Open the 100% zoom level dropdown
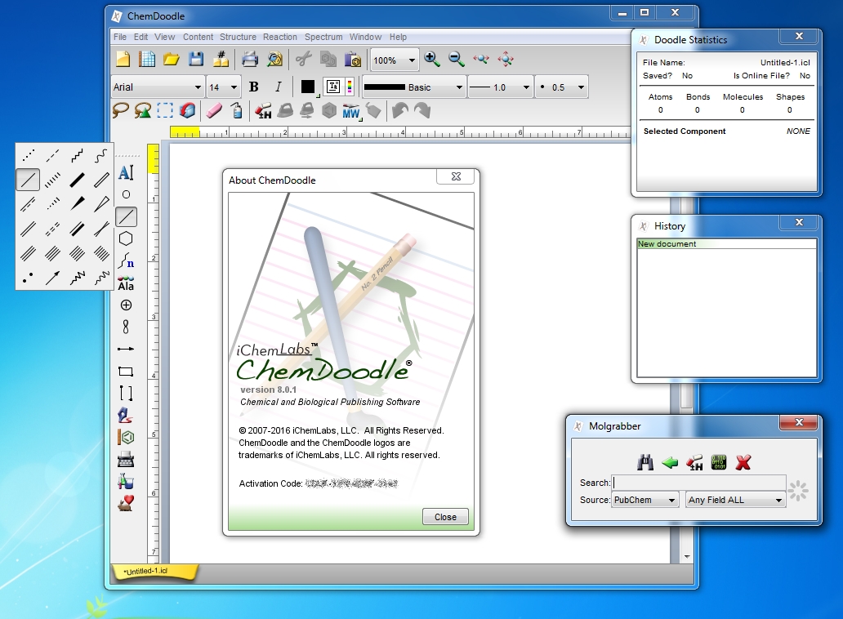This screenshot has width=843, height=619. [395, 60]
